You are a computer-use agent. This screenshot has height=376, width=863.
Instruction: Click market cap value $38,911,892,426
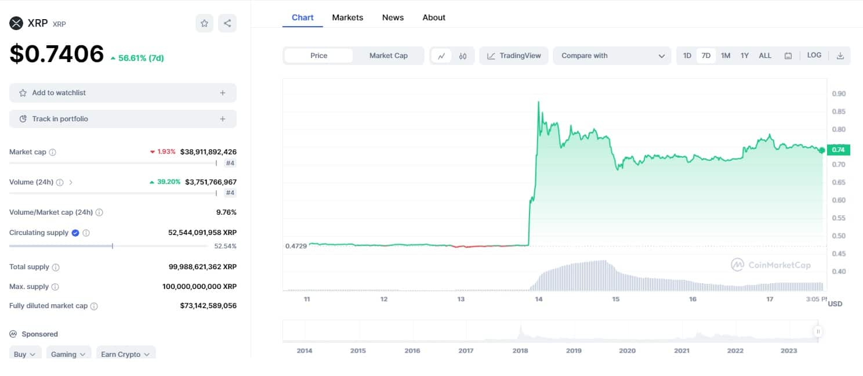pyautogui.click(x=208, y=152)
